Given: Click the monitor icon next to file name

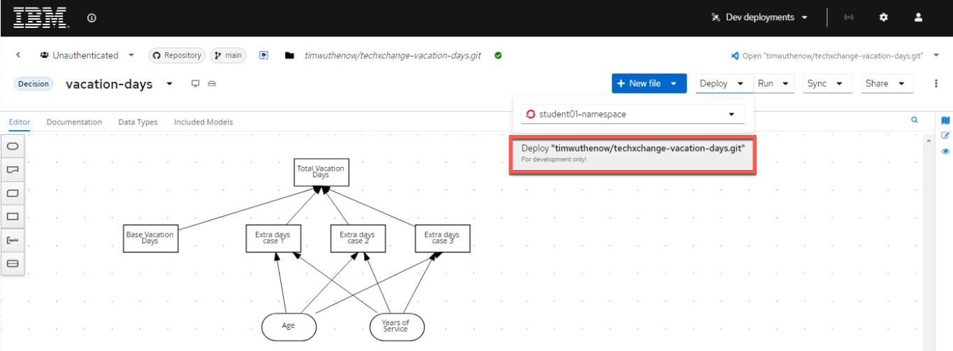Looking at the screenshot, I should click(x=196, y=84).
